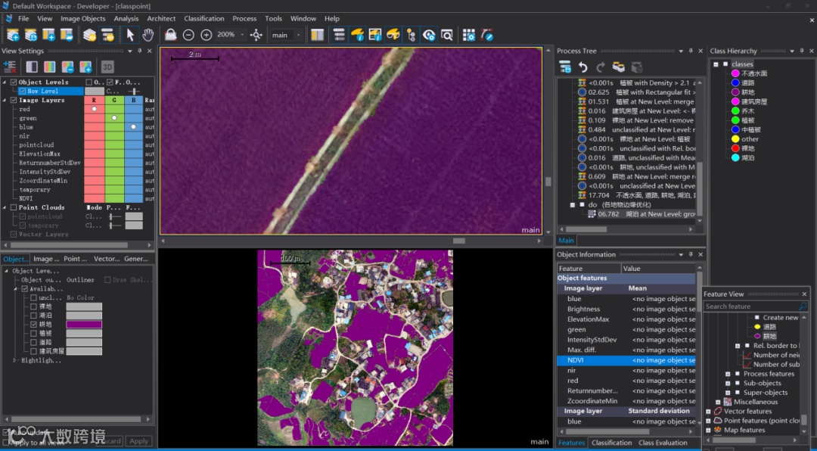Toggle the 3D view button

pos(107,67)
